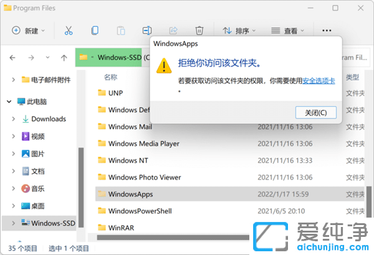Click the 2021/6/5 20:10 date cell
Viewport: 374px width, 255px height.
[281, 211]
